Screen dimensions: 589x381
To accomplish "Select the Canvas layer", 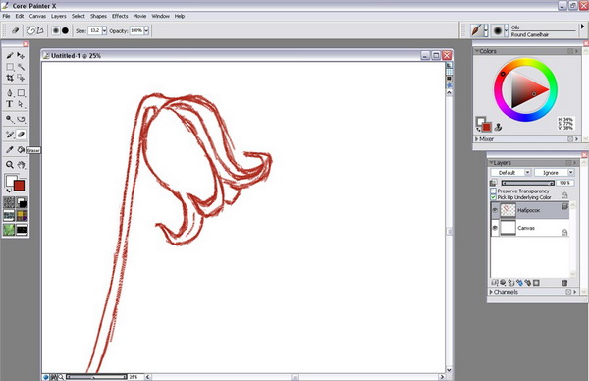I will click(x=530, y=228).
